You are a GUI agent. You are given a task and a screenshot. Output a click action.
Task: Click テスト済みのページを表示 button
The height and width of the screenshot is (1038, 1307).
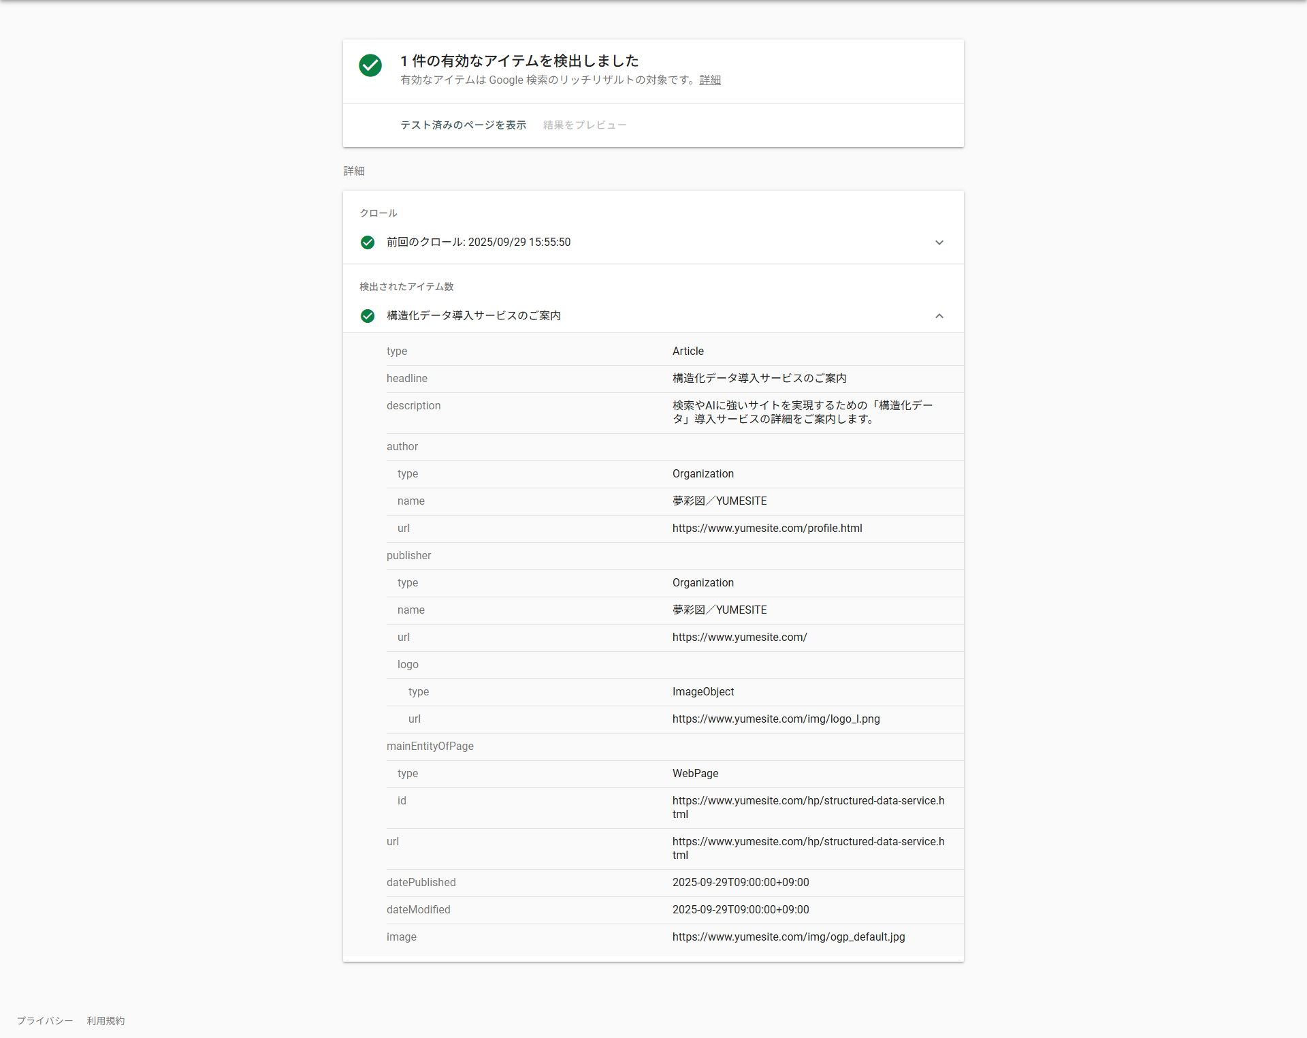point(463,125)
